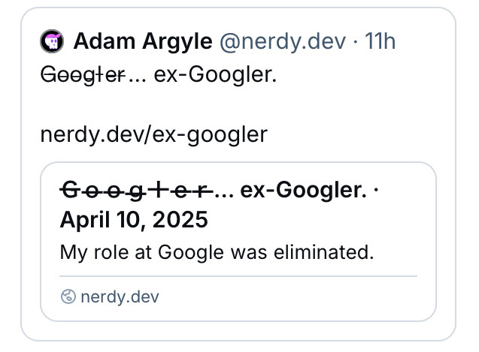Visit the @nerdy.dev handle profile
This screenshot has height=352, width=479.
283,42
